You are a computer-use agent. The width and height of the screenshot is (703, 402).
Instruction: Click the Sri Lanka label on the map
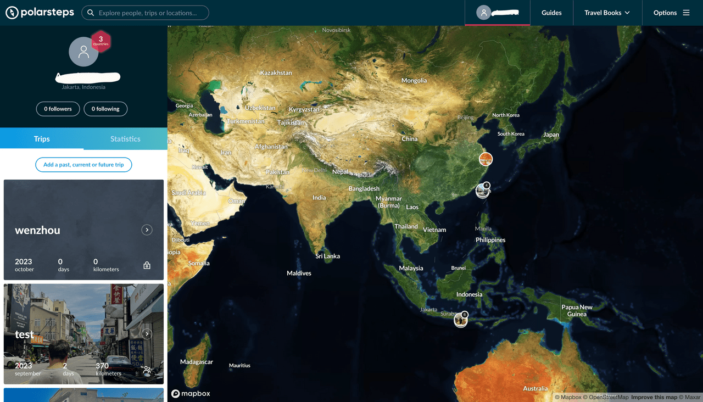tap(328, 256)
